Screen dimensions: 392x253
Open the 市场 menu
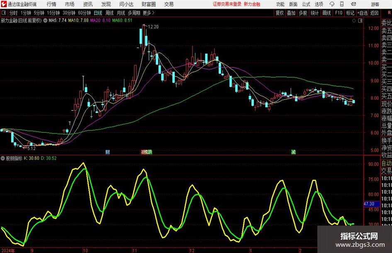pos(70,4)
